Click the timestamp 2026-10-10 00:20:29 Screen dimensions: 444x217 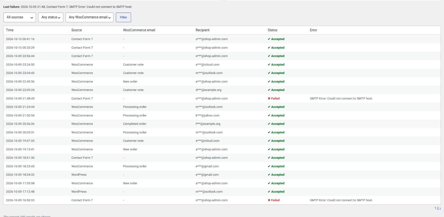20,47
